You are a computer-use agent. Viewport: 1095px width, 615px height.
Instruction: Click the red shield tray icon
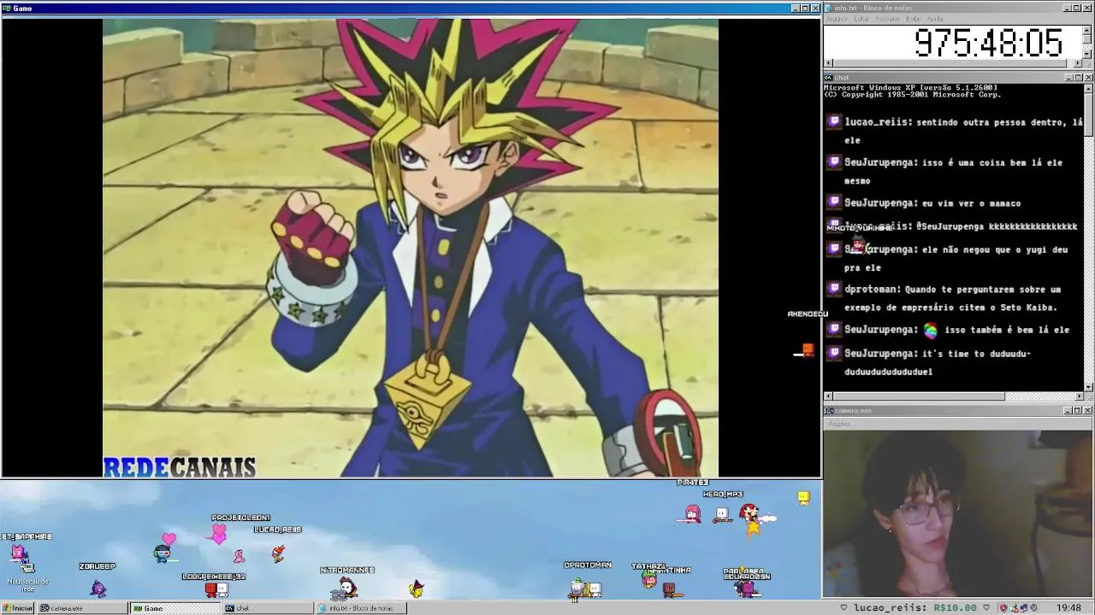point(1003,608)
